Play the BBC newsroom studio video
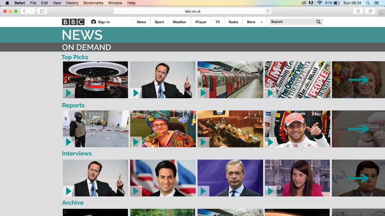Image resolution: width=385 pixels, height=216 pixels. pos(68,93)
